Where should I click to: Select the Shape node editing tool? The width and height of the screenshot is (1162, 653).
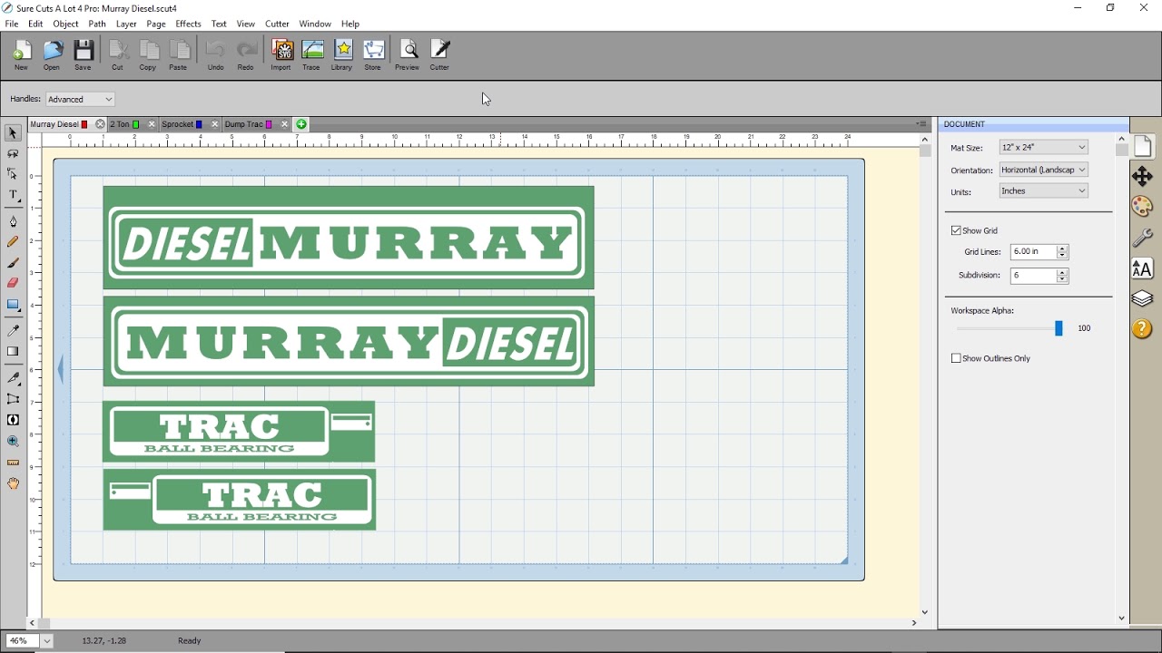13,175
